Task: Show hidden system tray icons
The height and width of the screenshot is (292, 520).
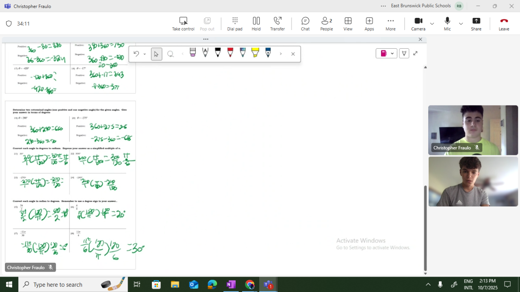Action: tap(428, 284)
